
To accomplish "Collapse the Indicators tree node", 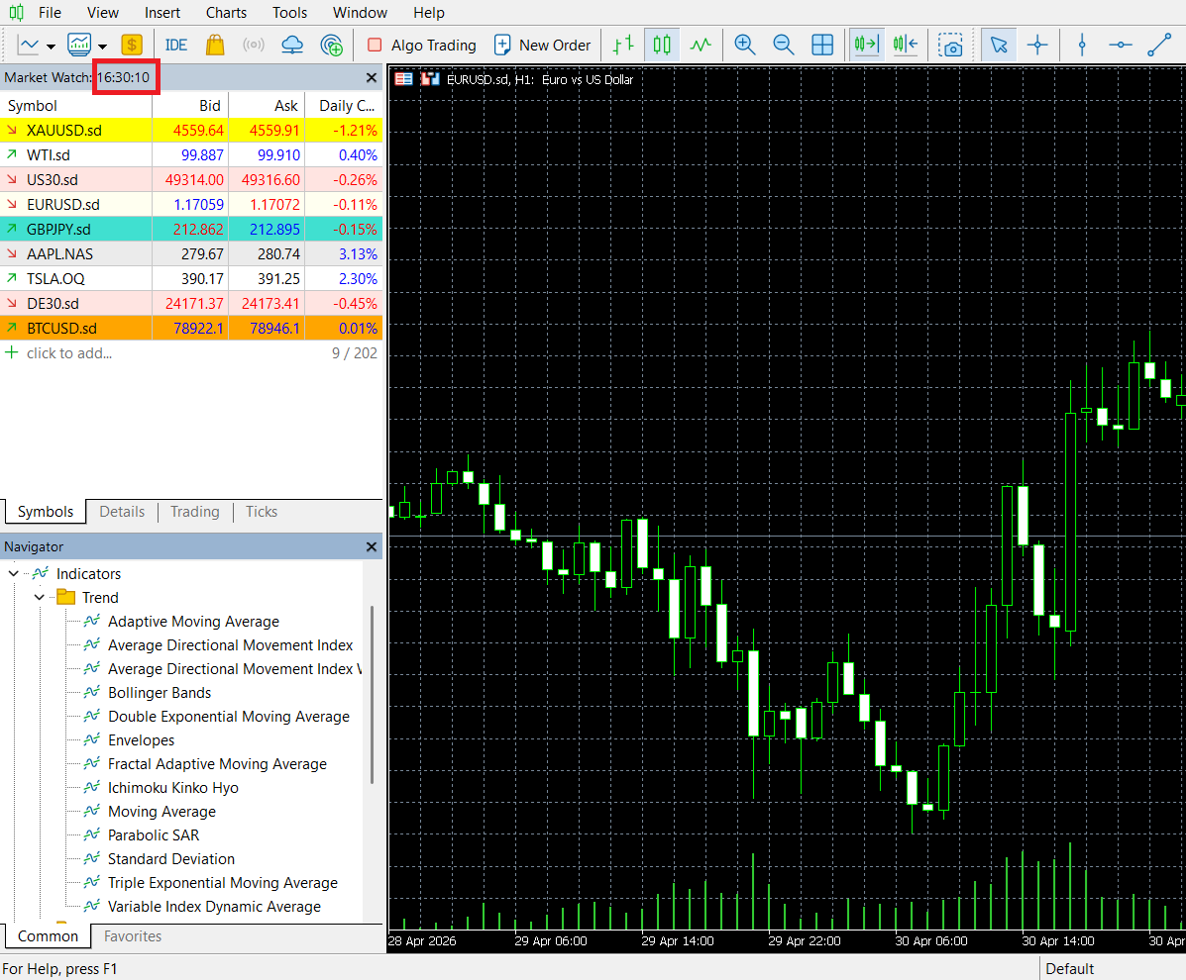I will coord(14,573).
